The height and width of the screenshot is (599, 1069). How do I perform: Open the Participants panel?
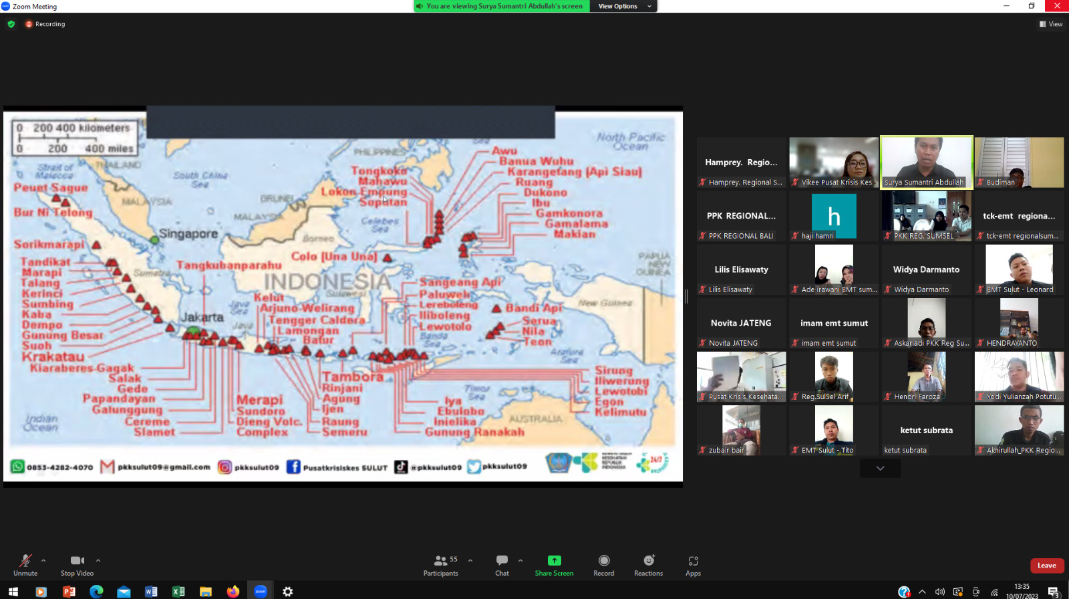coord(441,565)
